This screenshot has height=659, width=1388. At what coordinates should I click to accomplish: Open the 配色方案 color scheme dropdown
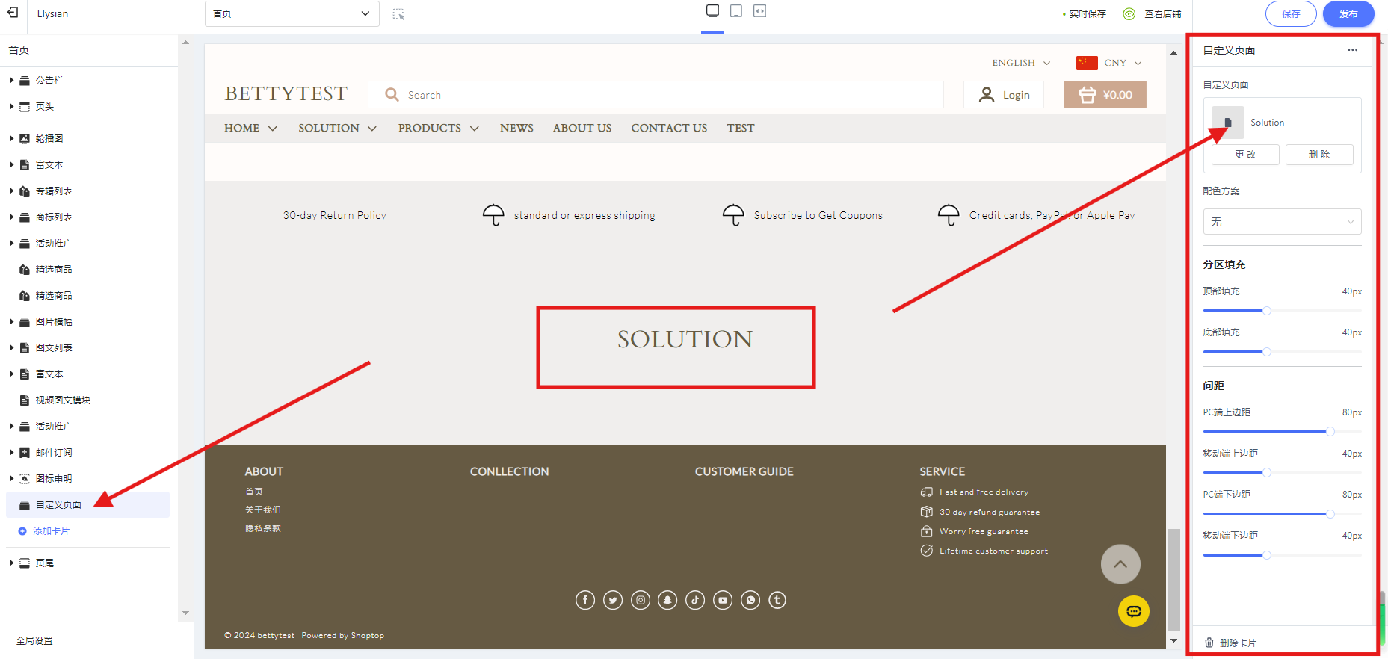coord(1281,222)
